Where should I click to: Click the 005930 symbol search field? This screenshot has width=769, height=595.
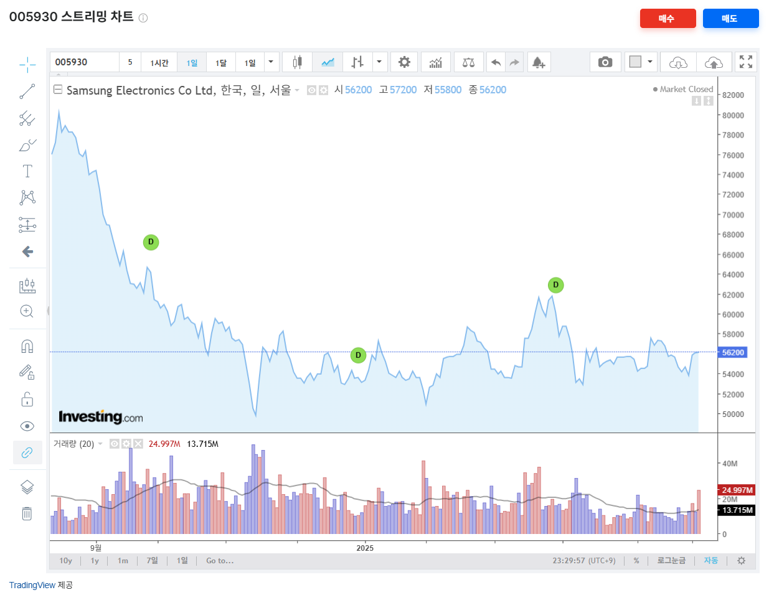84,62
